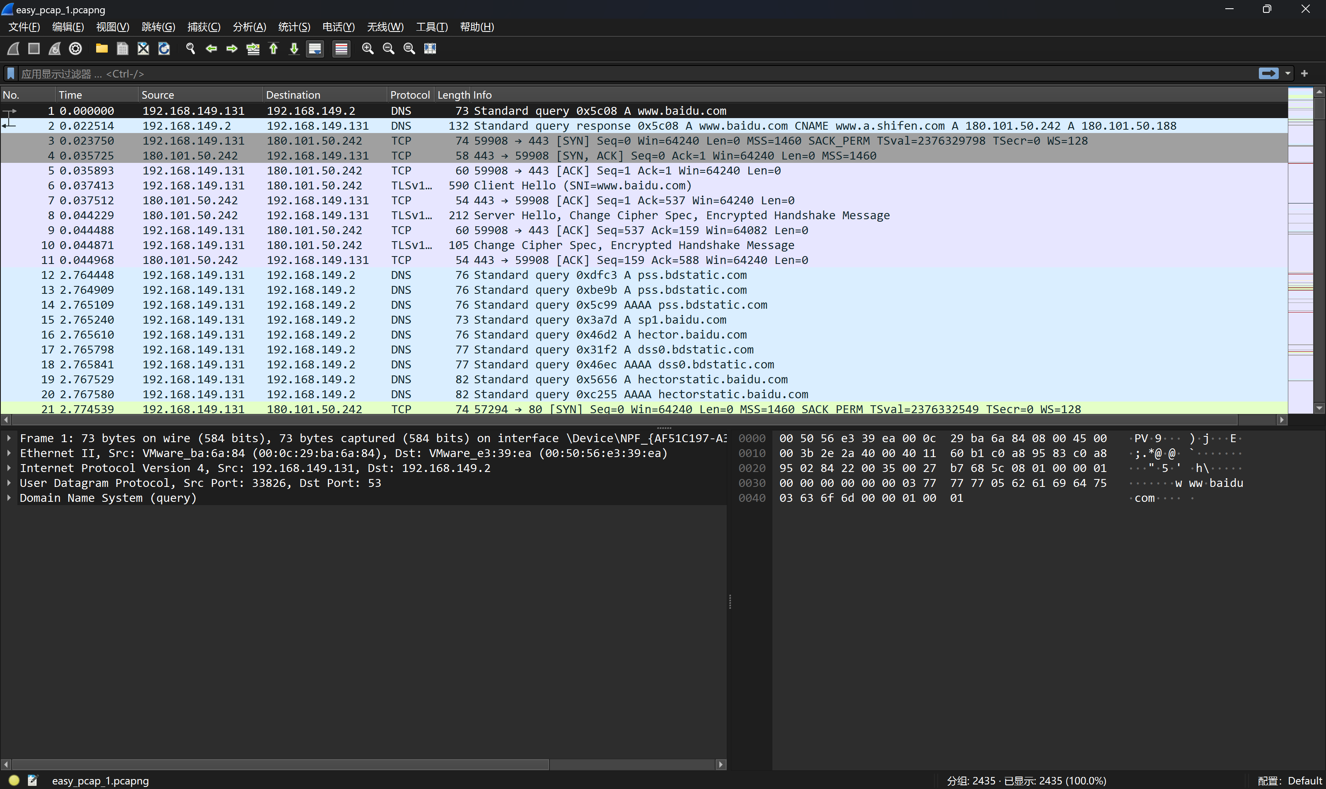
Task: Open the 捕获(C) menu
Action: point(203,27)
